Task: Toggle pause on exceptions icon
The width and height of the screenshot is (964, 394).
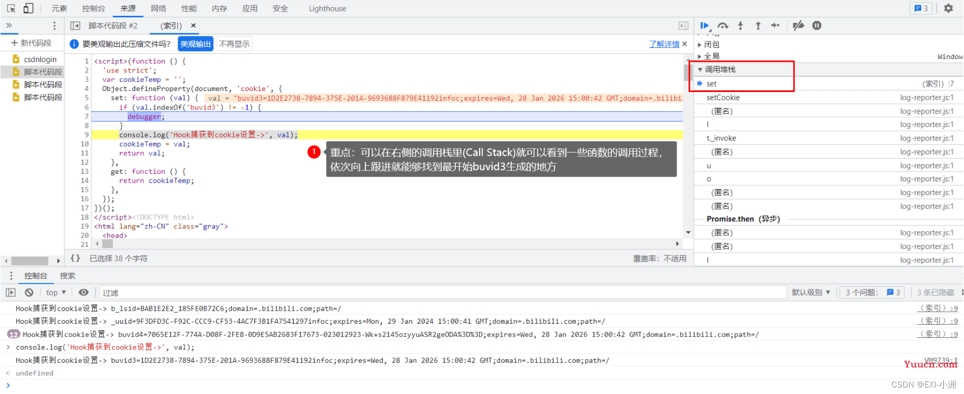Action: coord(817,25)
